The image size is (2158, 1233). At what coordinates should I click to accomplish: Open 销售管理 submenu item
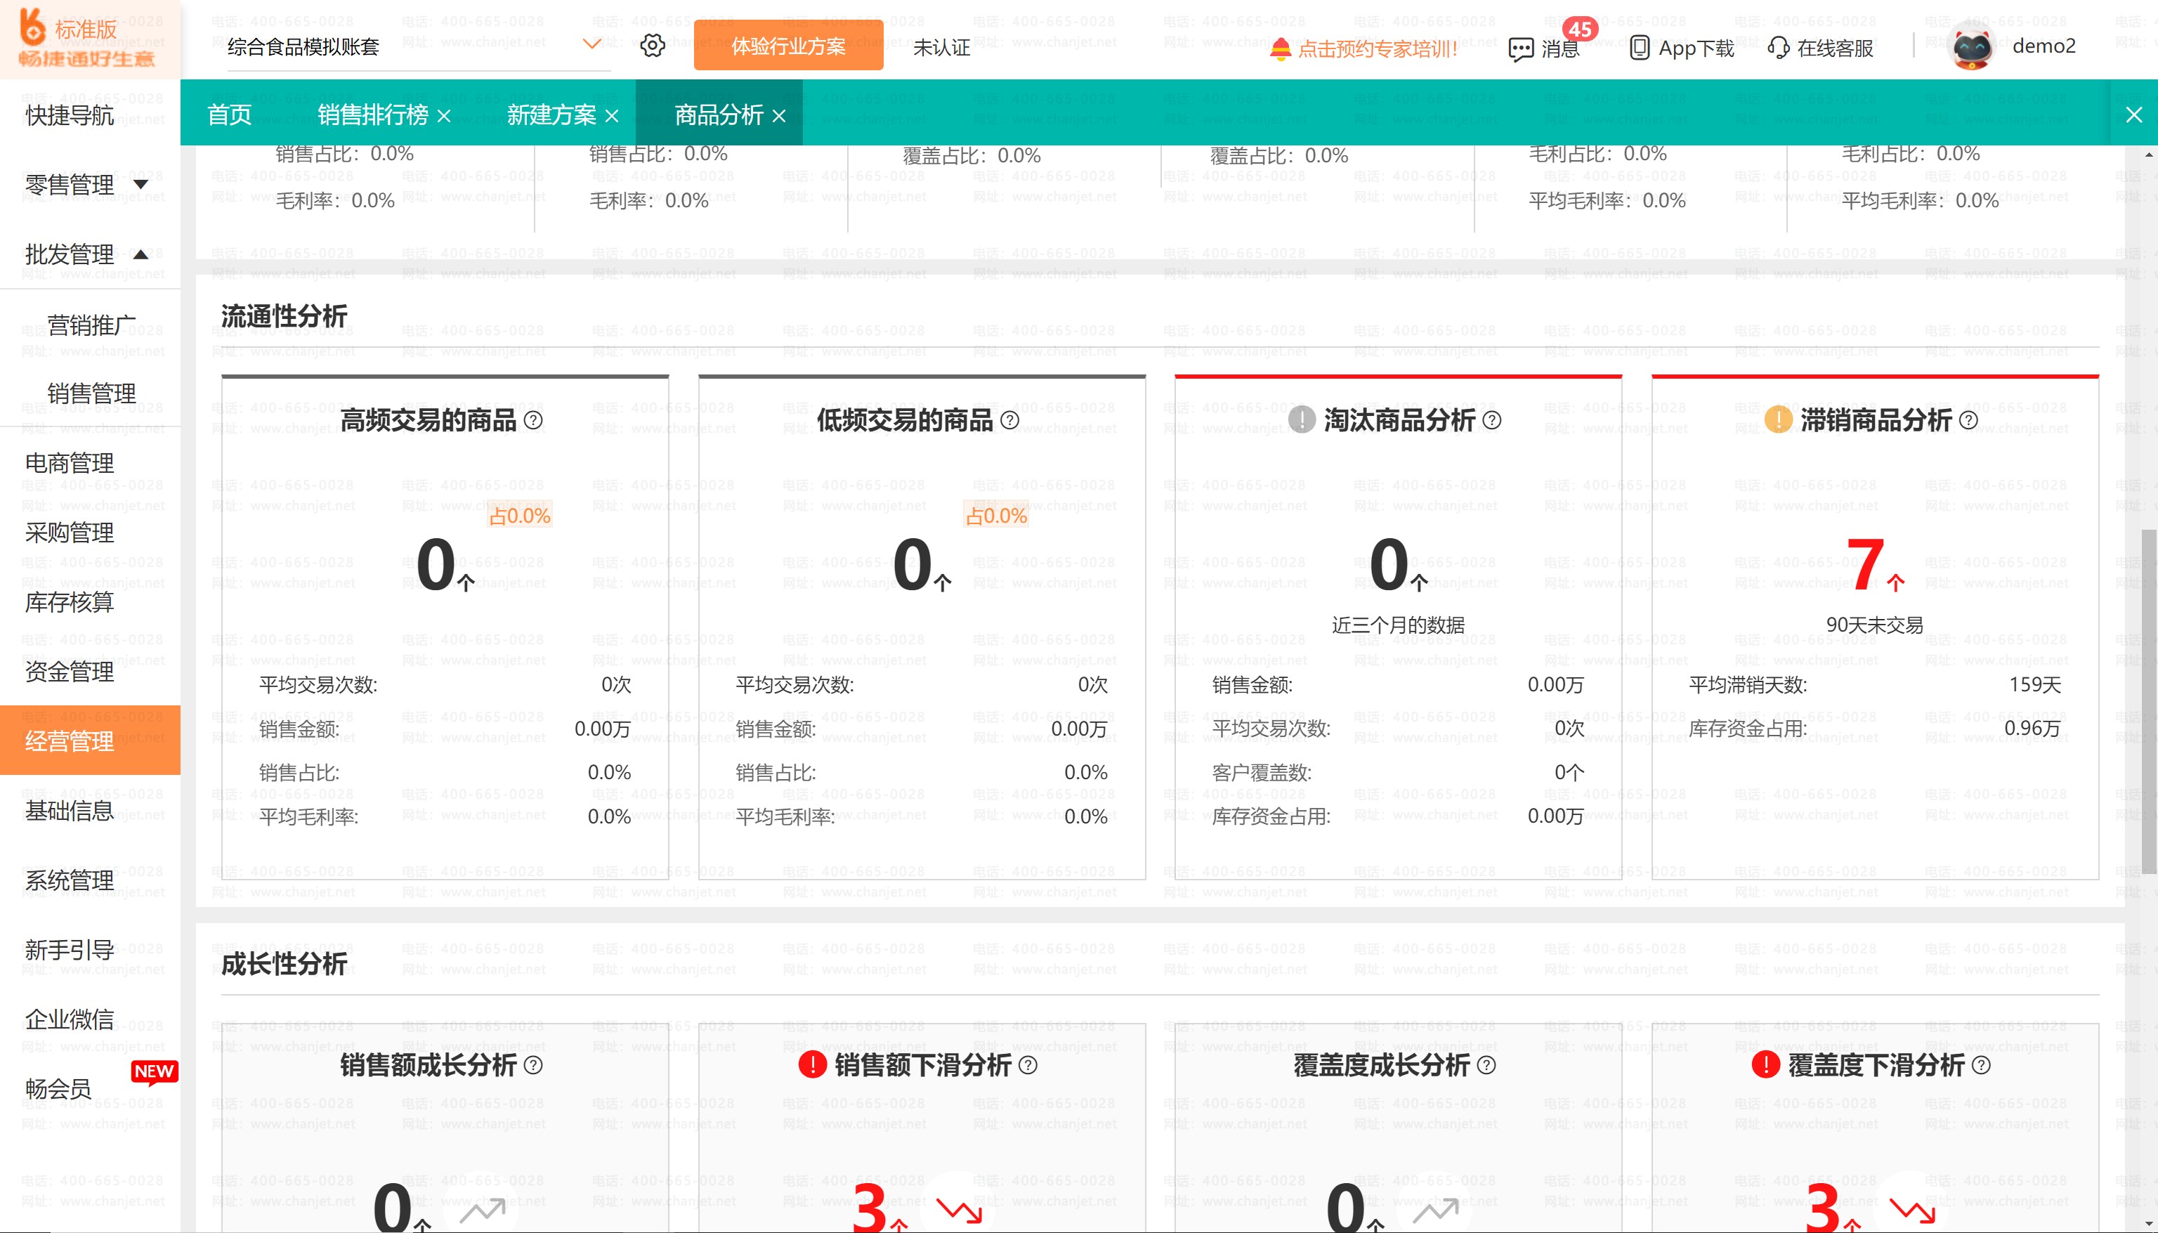[91, 393]
